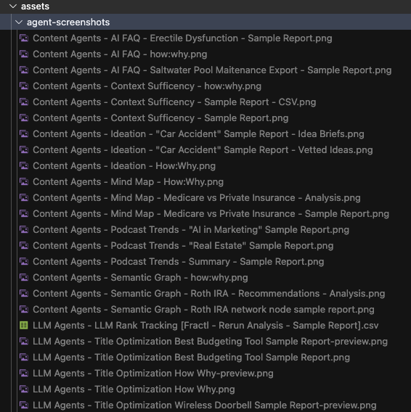Open Podcast Trends AI in Marketing Sample Report
Viewport: 411px width, 412px height.
pyautogui.click(x=191, y=230)
